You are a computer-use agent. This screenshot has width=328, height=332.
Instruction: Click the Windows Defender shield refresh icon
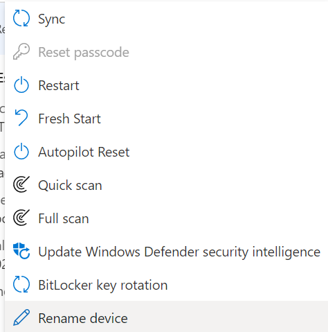[x=21, y=251]
